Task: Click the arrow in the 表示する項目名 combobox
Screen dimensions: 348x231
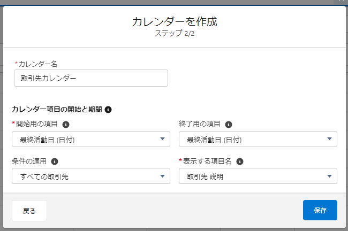Action: coord(330,176)
